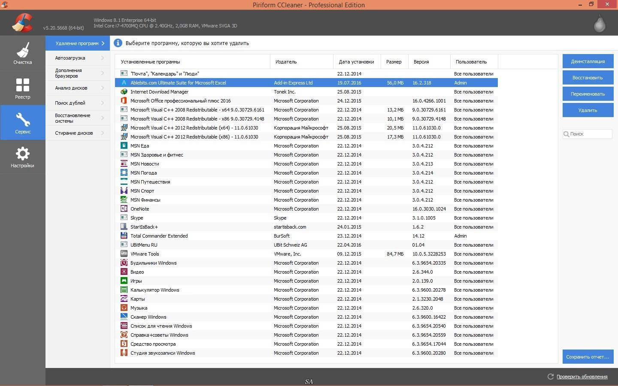Sort by Версия column header
This screenshot has width=618, height=386.
(429, 62)
